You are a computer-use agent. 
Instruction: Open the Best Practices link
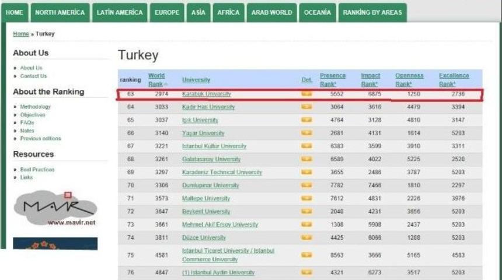37,169
